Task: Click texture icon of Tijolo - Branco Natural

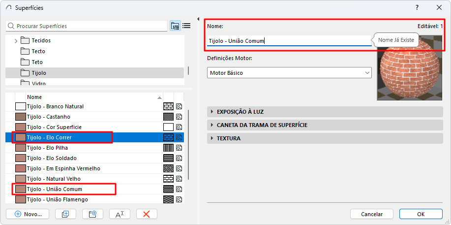Action: pyautogui.click(x=180, y=106)
